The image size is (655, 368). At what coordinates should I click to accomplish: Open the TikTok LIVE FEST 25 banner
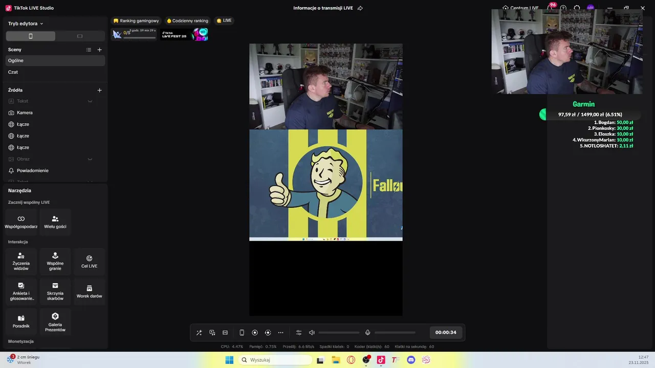click(185, 34)
